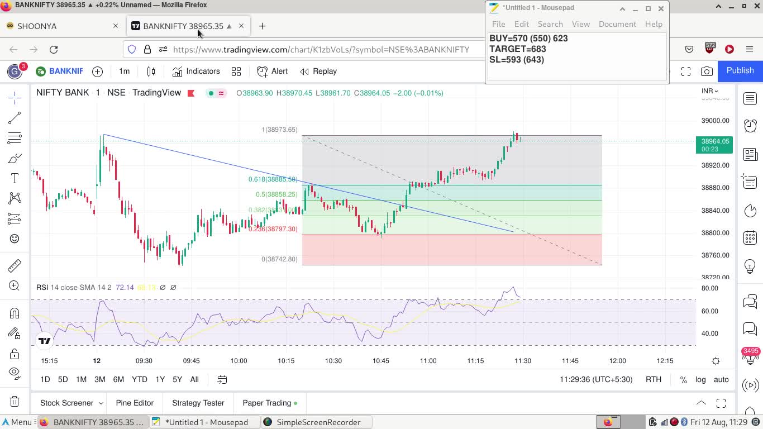763x429 pixels.
Task: Open the alerts clock panel
Action: (x=750, y=126)
